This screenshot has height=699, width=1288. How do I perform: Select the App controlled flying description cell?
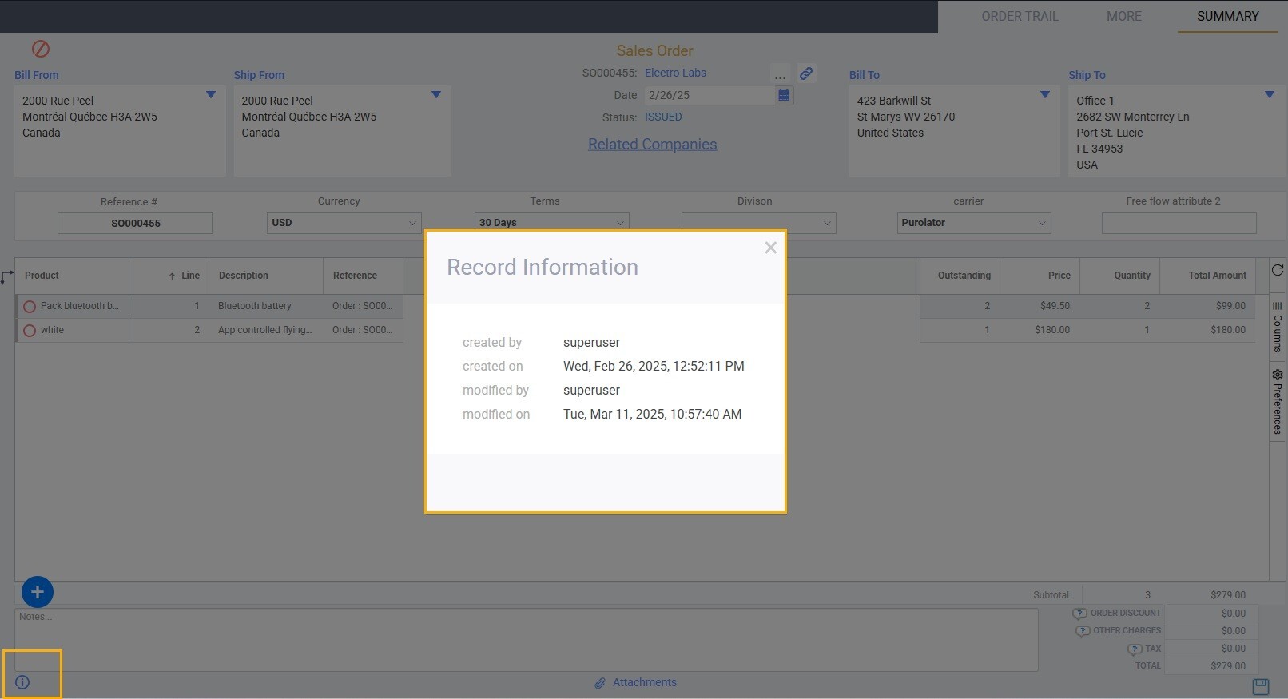(266, 330)
